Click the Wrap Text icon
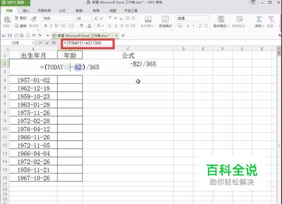282x204 pixels. click(165, 19)
